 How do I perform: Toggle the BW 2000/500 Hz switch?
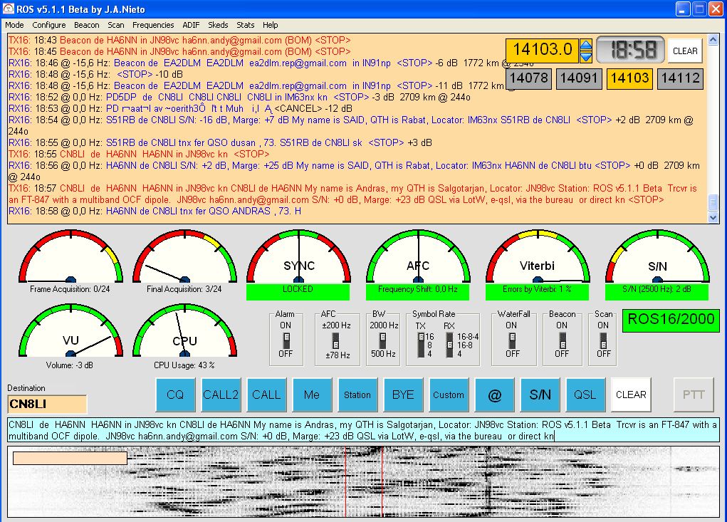pyautogui.click(x=382, y=340)
